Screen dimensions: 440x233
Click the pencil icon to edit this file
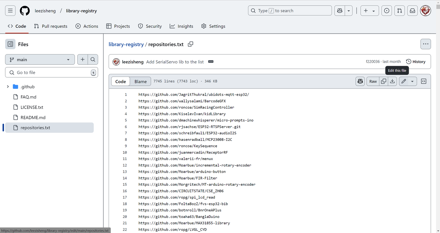(404, 81)
